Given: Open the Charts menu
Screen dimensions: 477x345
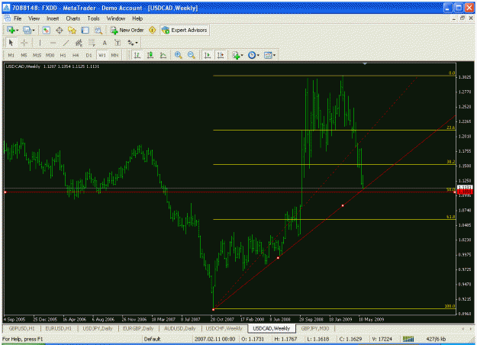Looking at the screenshot, I should coord(73,18).
